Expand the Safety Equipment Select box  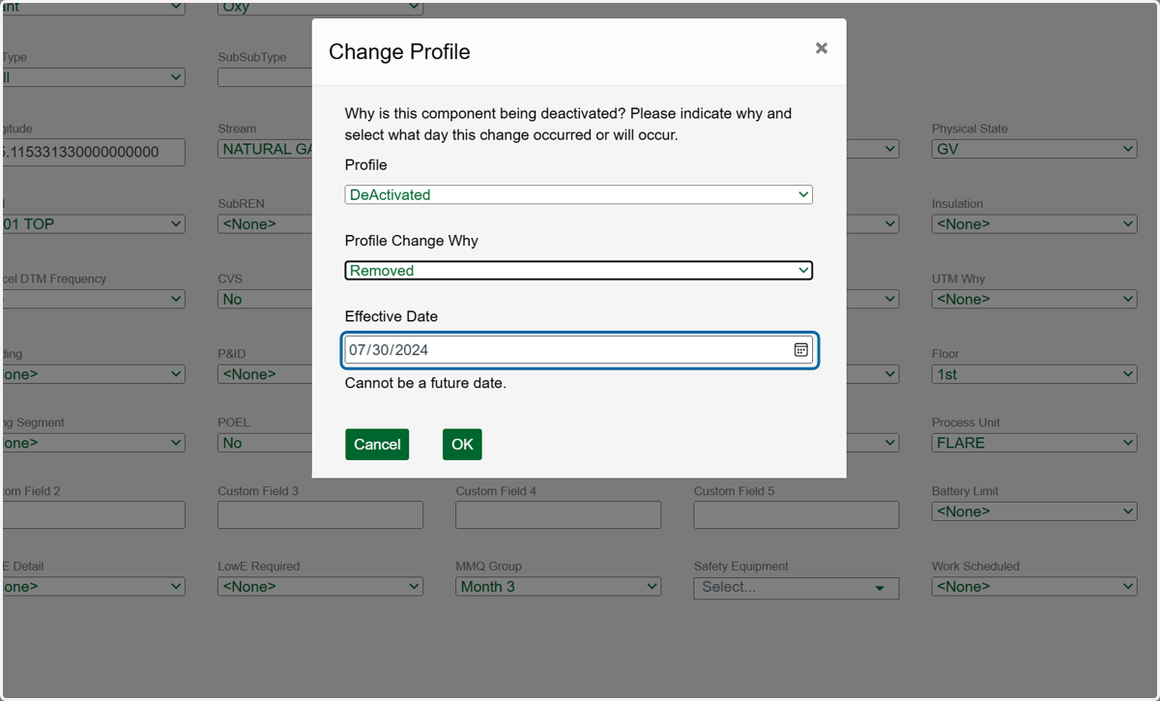point(797,587)
